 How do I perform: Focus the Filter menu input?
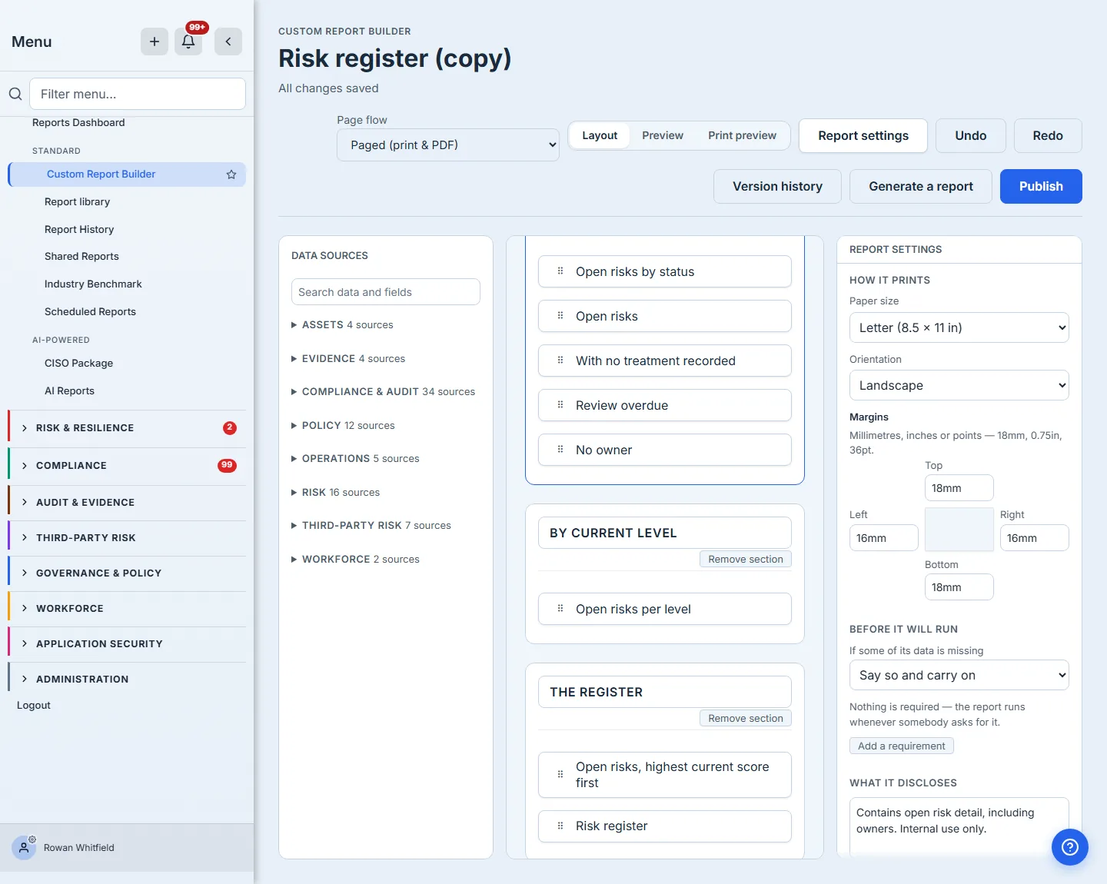[138, 94]
